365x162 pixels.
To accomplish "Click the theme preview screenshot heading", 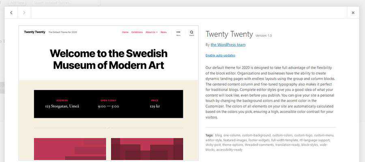I will coord(108,59).
